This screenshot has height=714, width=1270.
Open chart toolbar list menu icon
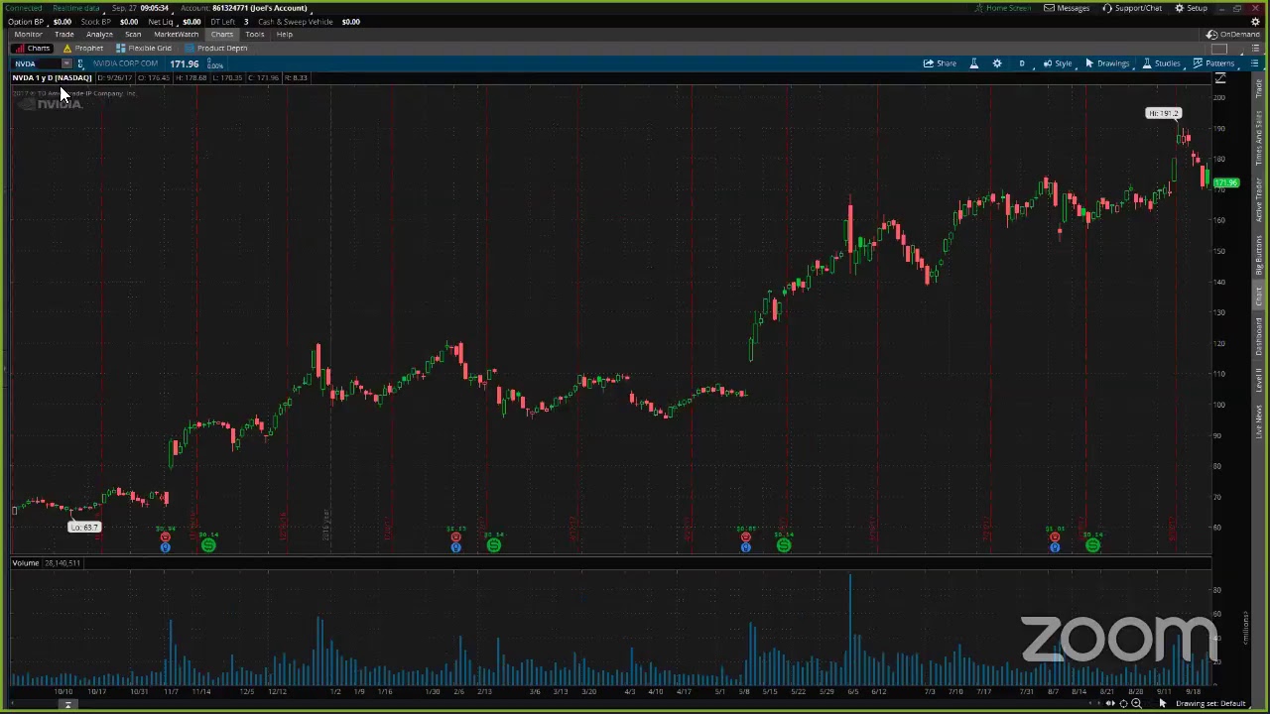(x=1254, y=63)
